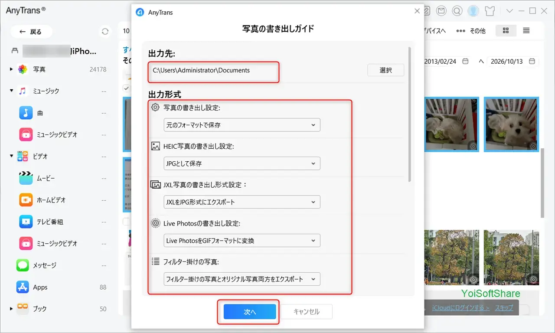Open the 写真 Photos category icon
The image size is (555, 333).
coord(23,69)
